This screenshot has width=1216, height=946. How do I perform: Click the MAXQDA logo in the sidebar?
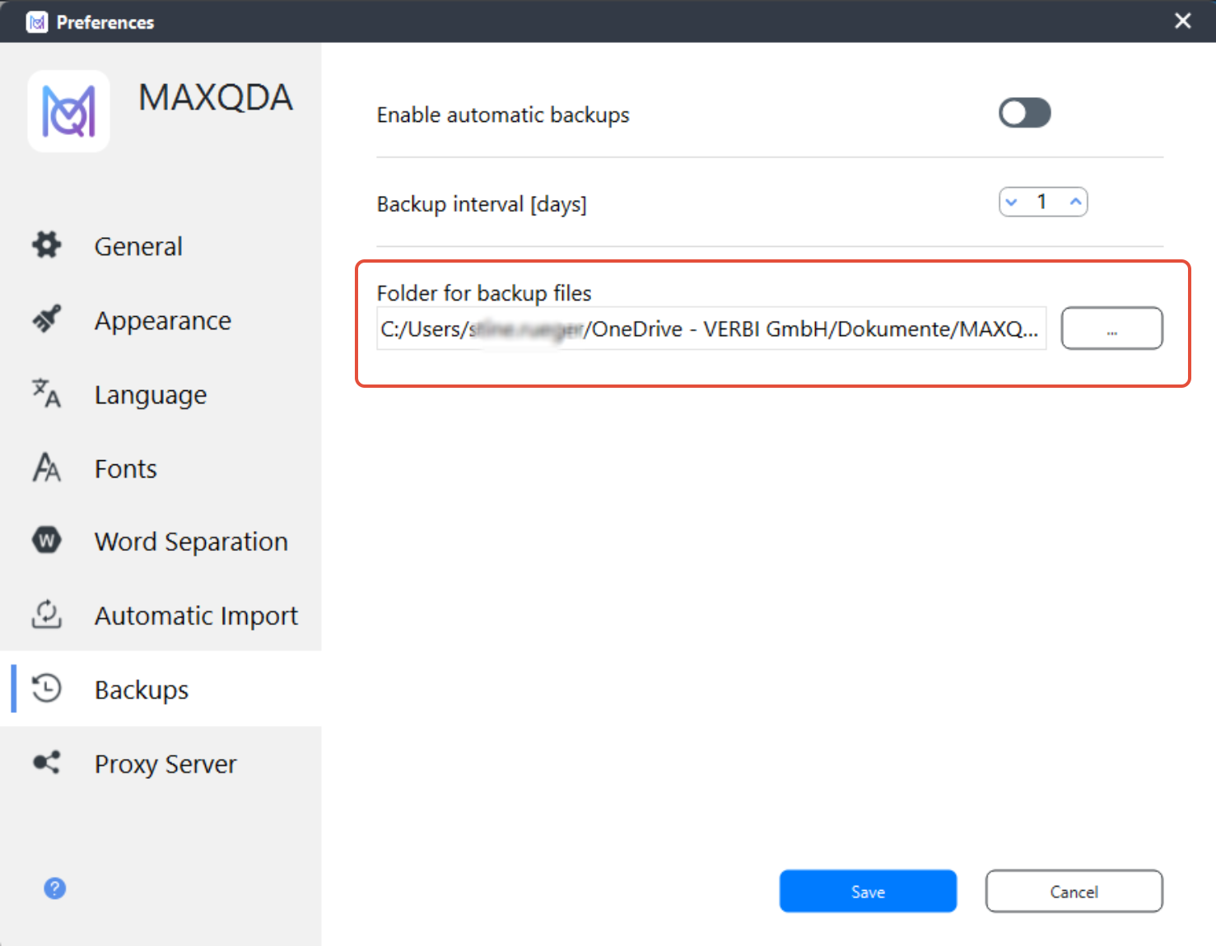click(68, 111)
